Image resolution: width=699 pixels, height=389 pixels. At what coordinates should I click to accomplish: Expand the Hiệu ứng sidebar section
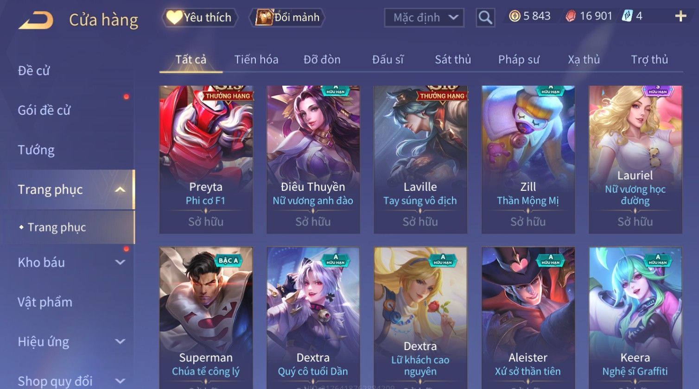coord(120,342)
